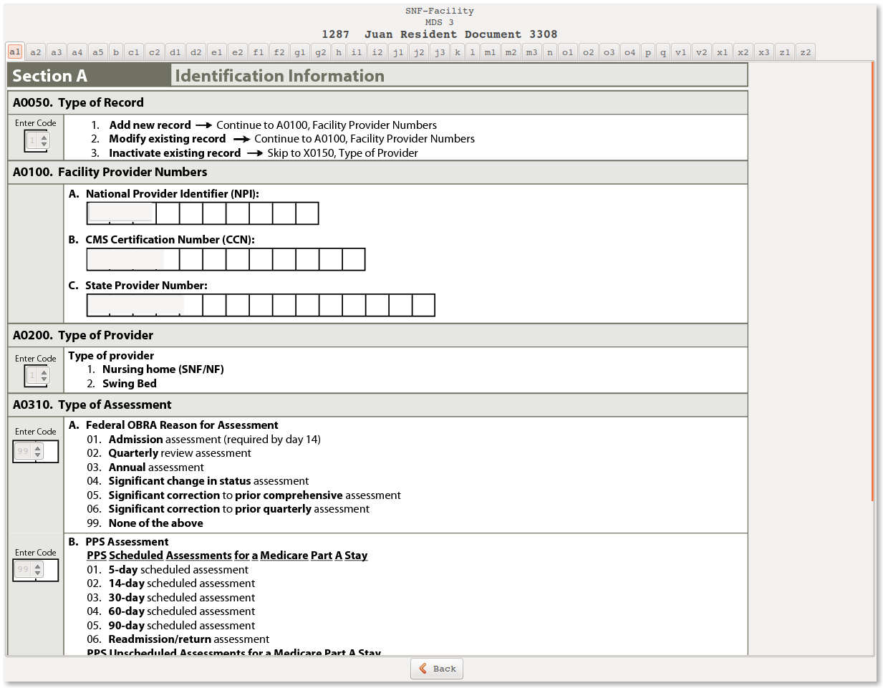Click the 'Inactivate existing record' option text

(x=175, y=153)
